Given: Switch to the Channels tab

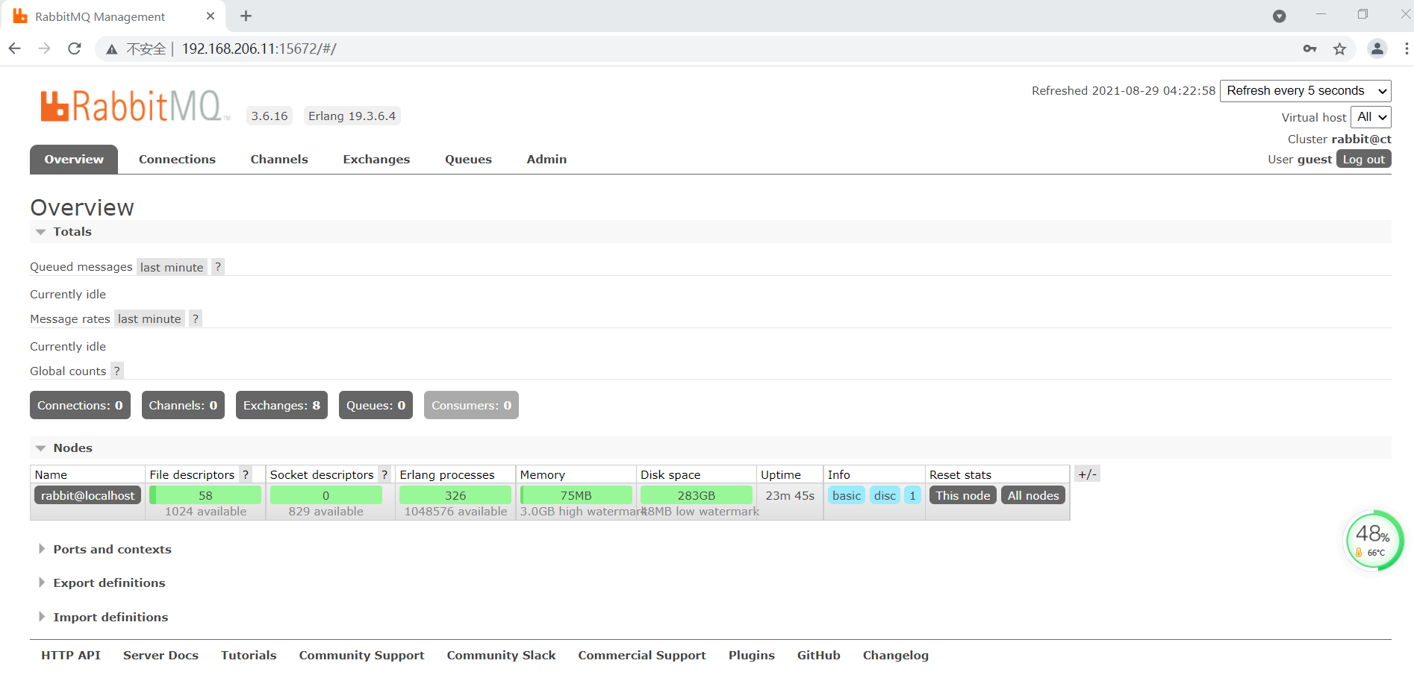Looking at the screenshot, I should [x=279, y=160].
